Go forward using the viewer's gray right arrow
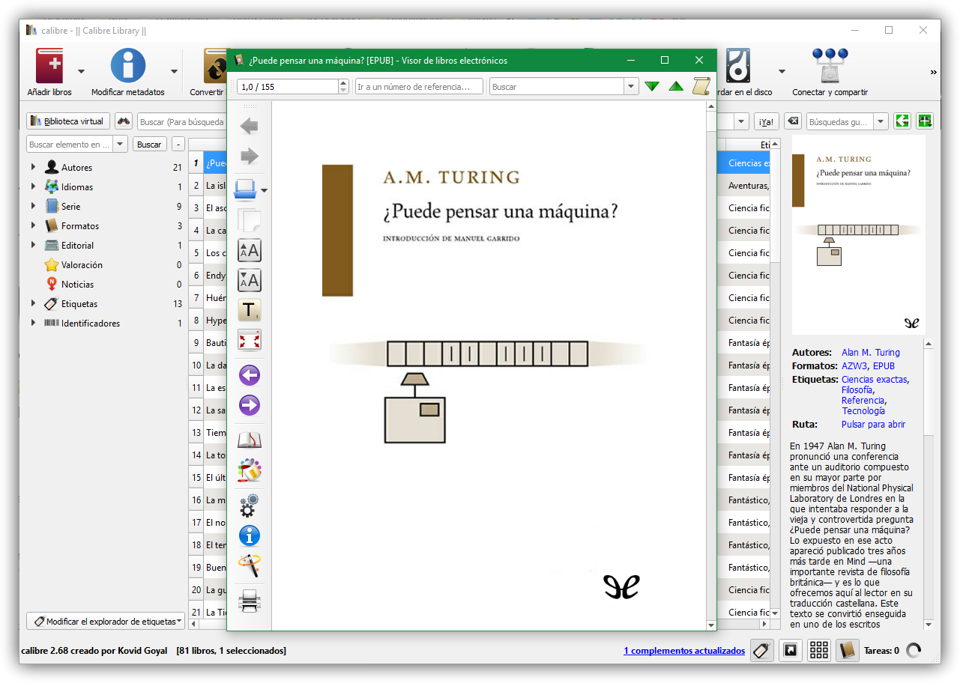The height and width of the screenshot is (683, 960). (249, 157)
